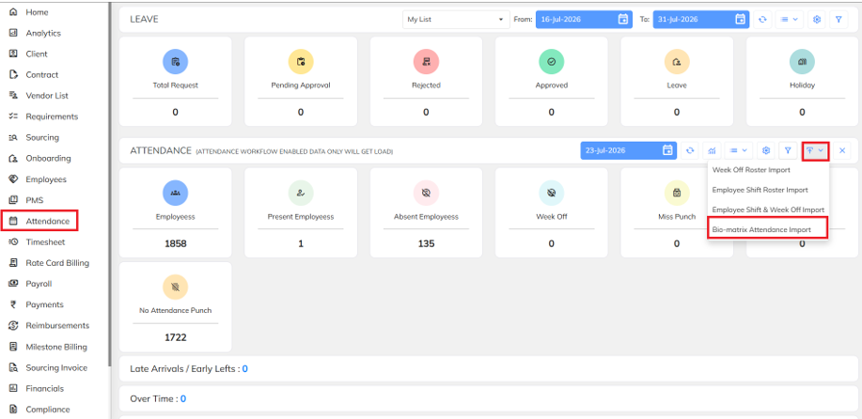This screenshot has height=419, width=862.
Task: Click the filter funnel icon in the Leave header
Action: pos(838,19)
